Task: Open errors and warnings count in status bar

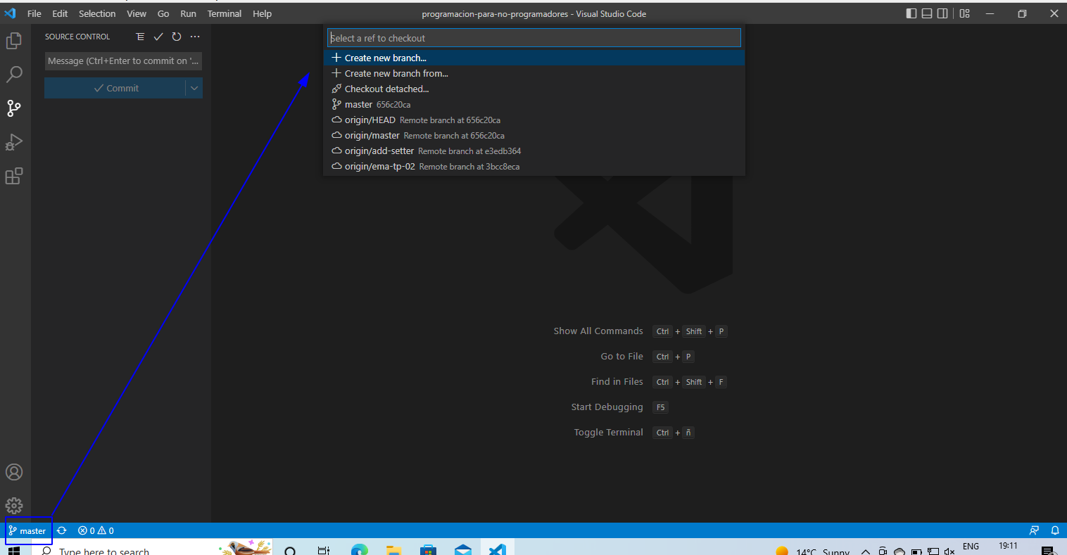Action: click(x=96, y=530)
